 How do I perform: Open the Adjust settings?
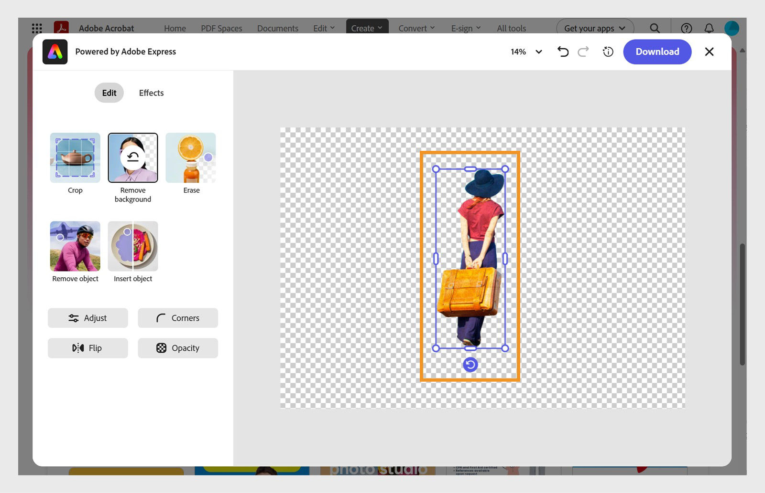point(87,318)
